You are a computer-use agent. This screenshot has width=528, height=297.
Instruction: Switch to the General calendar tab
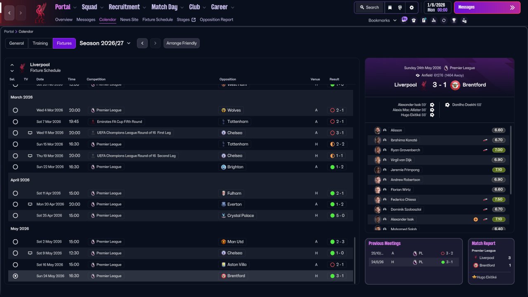(x=16, y=43)
